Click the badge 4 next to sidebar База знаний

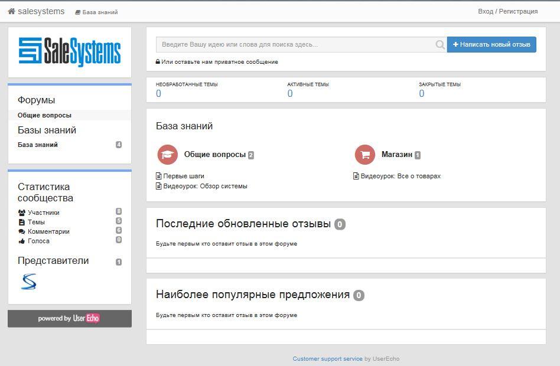point(119,145)
